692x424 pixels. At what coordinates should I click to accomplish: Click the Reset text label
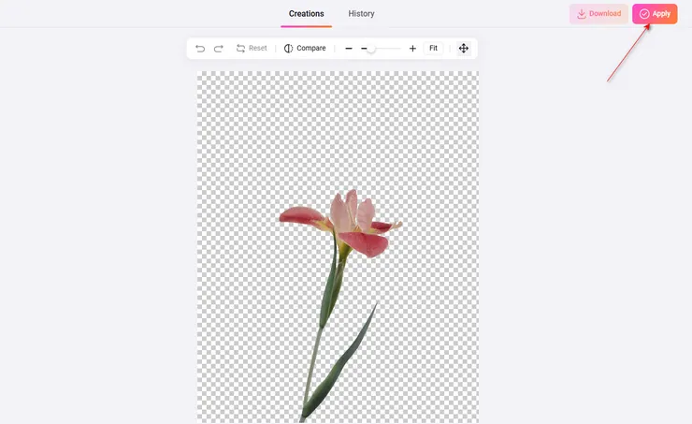[257, 49]
